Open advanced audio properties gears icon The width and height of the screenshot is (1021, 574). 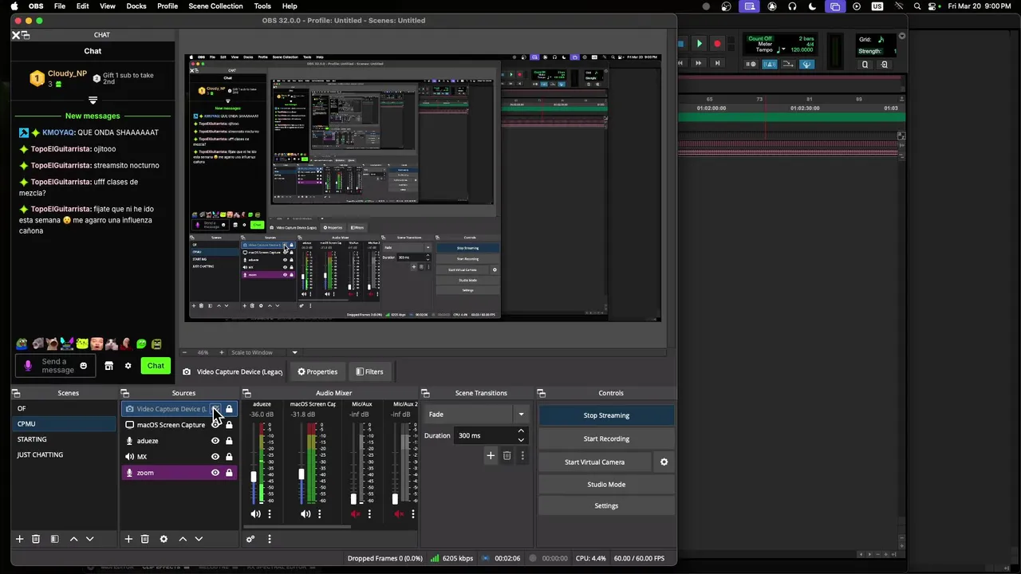[250, 539]
